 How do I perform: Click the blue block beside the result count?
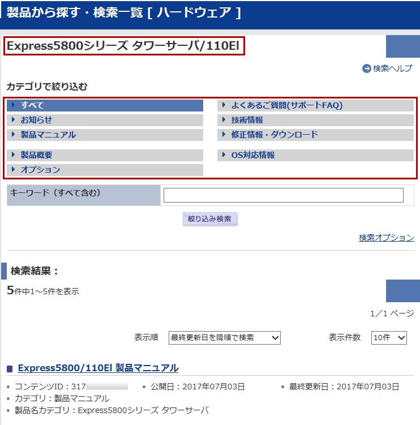402,291
